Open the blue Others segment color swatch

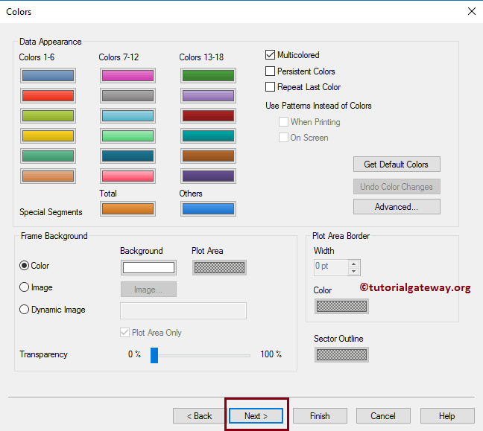(x=208, y=209)
